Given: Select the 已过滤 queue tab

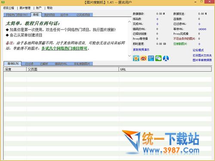Looking at the screenshot, I should tap(29, 64).
